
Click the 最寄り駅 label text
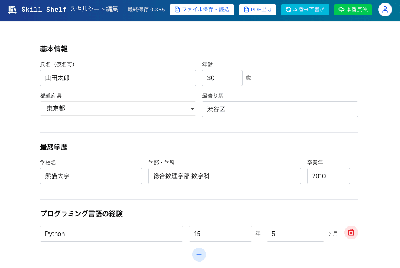click(x=213, y=96)
